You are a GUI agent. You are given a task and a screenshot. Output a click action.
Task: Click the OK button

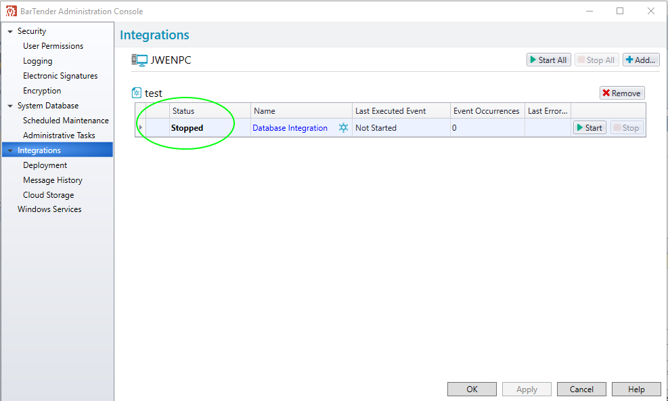(x=472, y=389)
